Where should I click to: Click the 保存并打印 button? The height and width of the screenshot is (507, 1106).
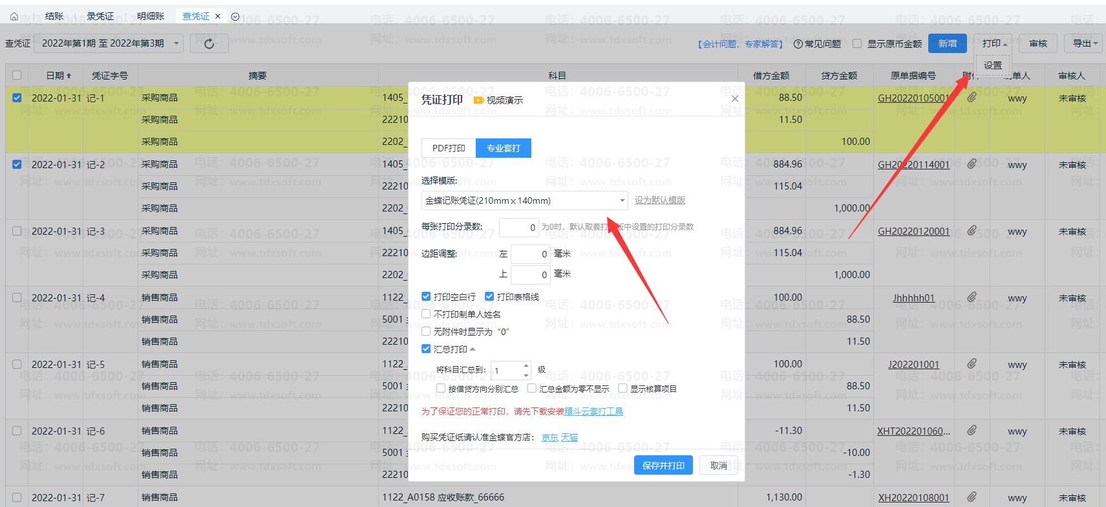coord(663,466)
